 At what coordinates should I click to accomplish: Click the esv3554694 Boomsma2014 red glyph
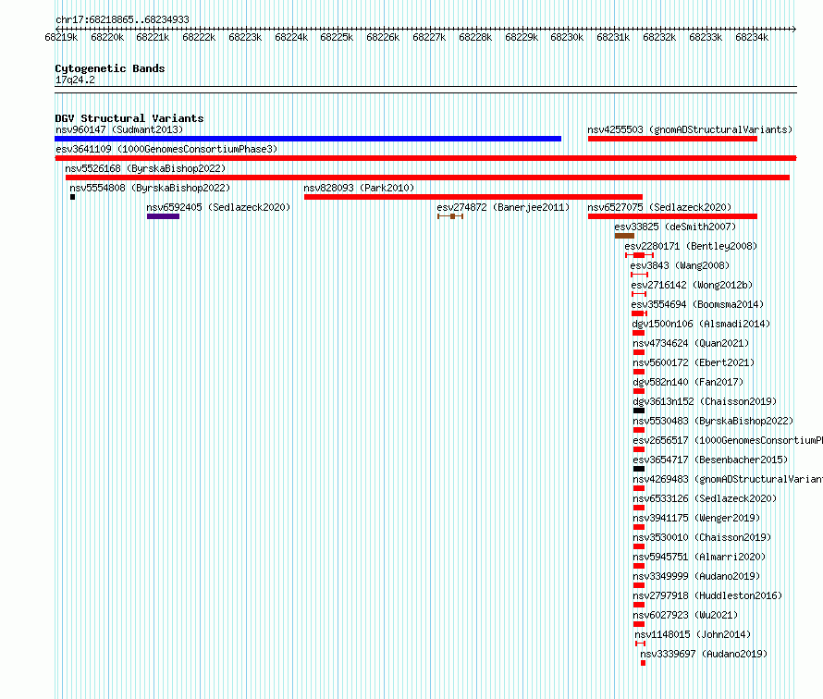click(x=639, y=313)
